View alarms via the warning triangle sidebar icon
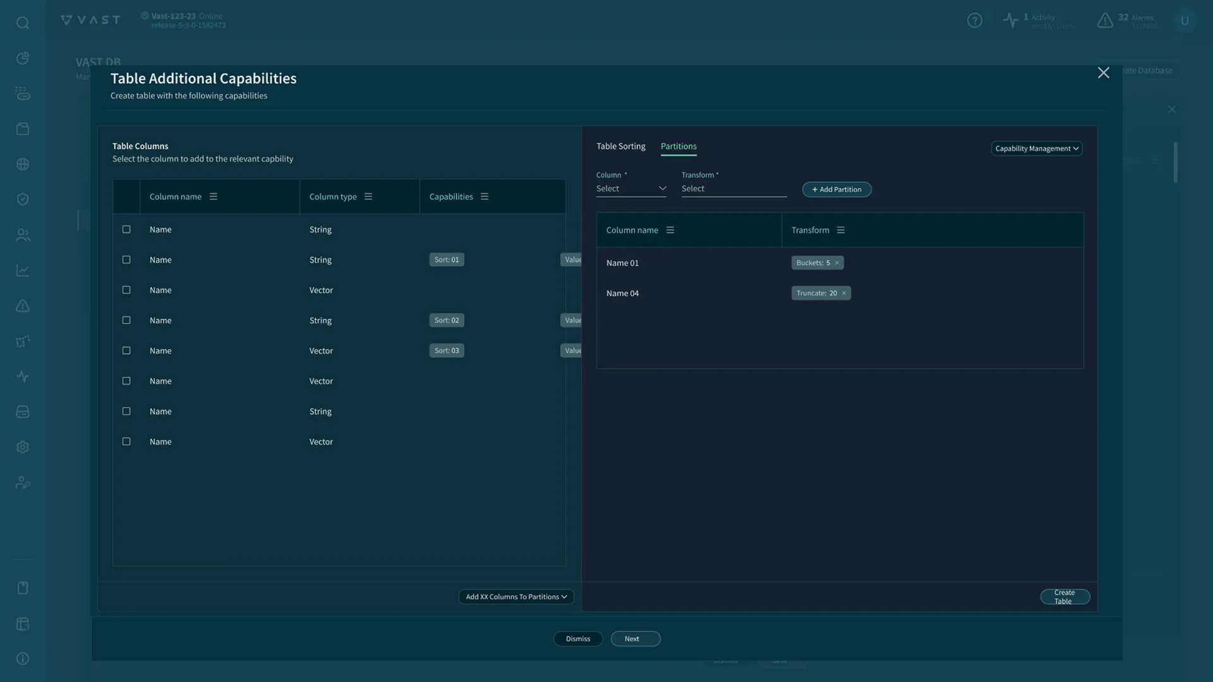 pos(23,306)
